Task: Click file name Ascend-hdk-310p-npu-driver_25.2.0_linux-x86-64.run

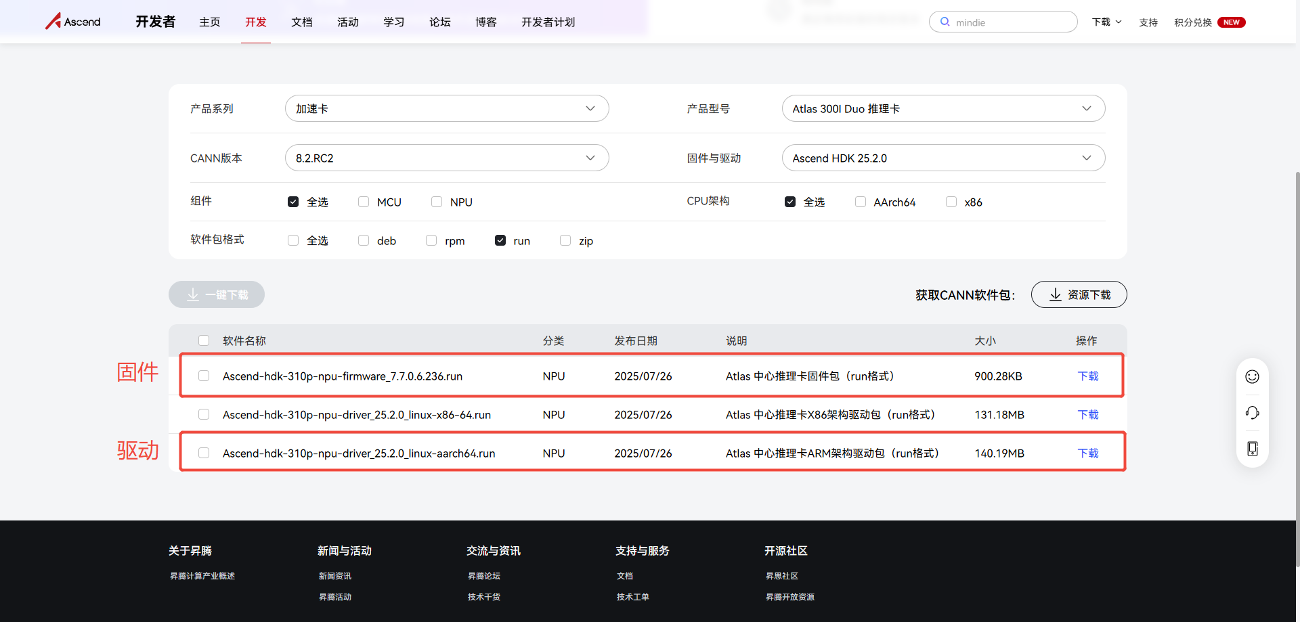Action: [357, 414]
